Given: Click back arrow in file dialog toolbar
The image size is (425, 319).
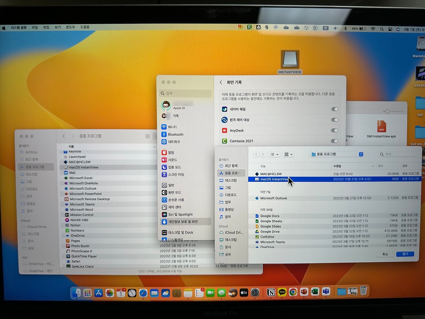Looking at the screenshot, I should pos(257,155).
